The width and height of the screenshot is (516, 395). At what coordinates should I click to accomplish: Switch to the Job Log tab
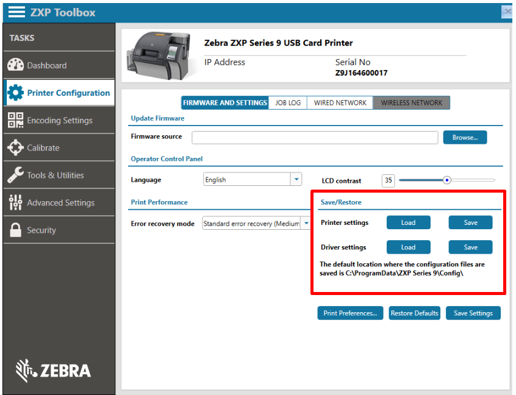pyautogui.click(x=287, y=102)
